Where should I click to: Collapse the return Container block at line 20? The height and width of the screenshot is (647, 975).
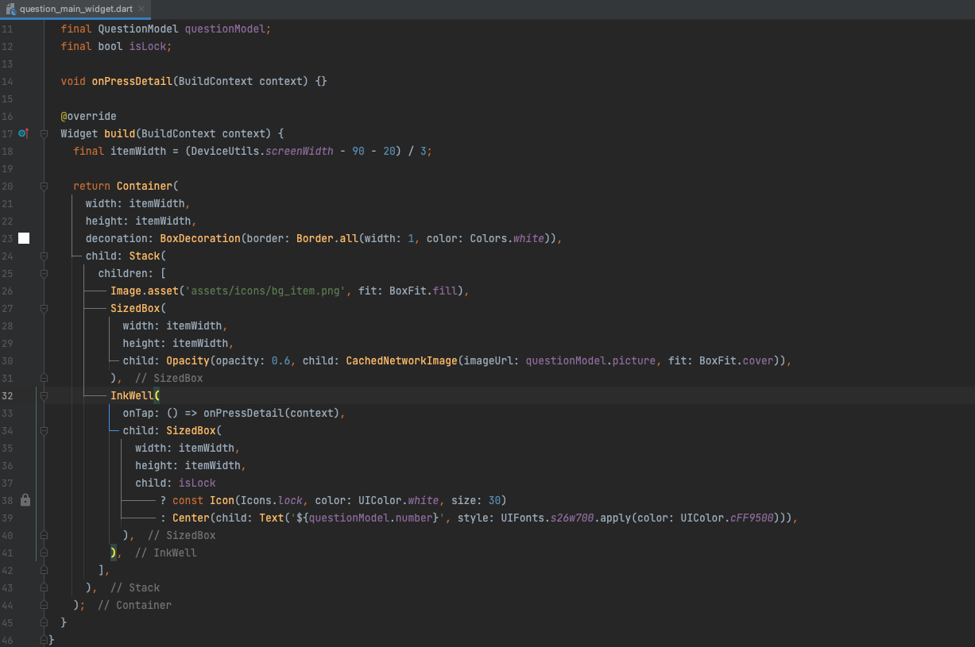44,186
